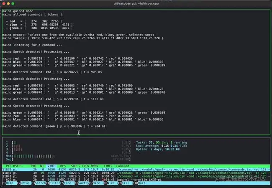Image resolution: width=272 pixels, height=188 pixels.
Task: Select process row with PID 11840
Action: pos(136,173)
